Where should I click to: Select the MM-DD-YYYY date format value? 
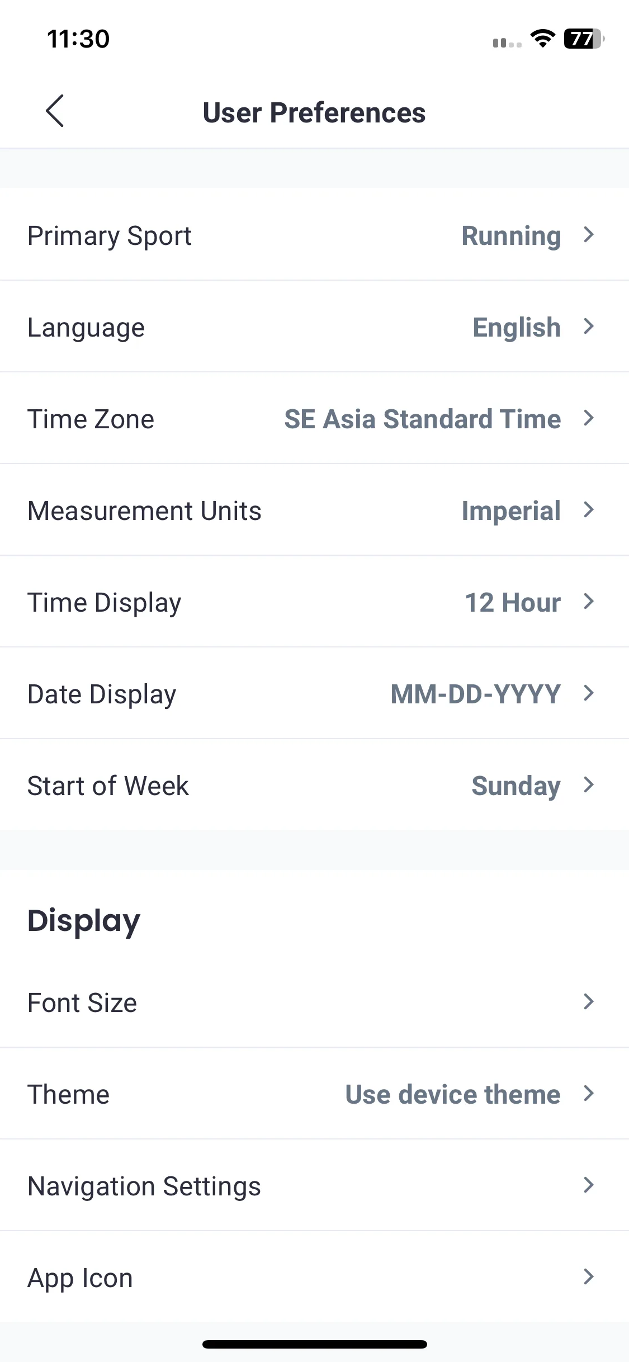(x=475, y=694)
